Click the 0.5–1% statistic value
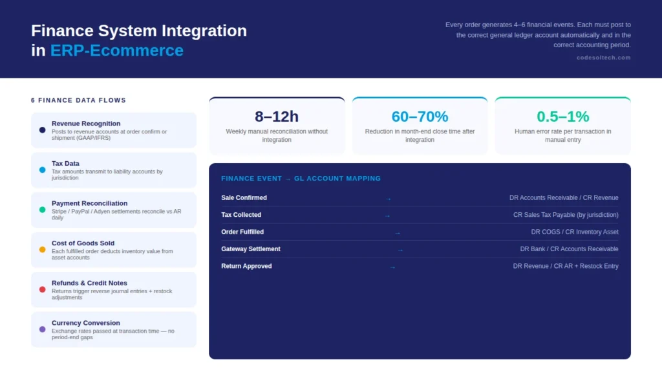This screenshot has width=662, height=378. pyautogui.click(x=563, y=117)
